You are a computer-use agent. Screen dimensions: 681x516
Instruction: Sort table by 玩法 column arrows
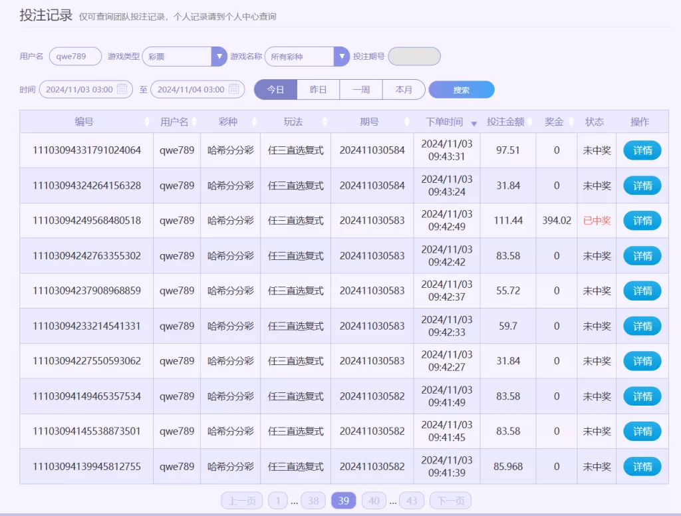pos(325,122)
